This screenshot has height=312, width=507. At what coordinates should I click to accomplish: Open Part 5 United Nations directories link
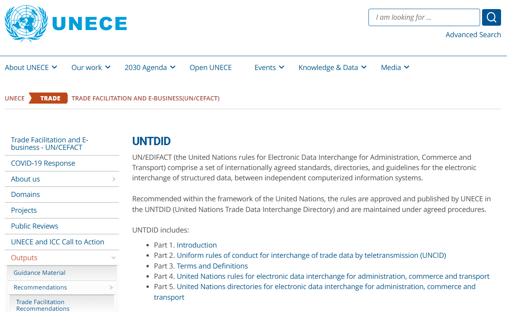[x=315, y=292]
